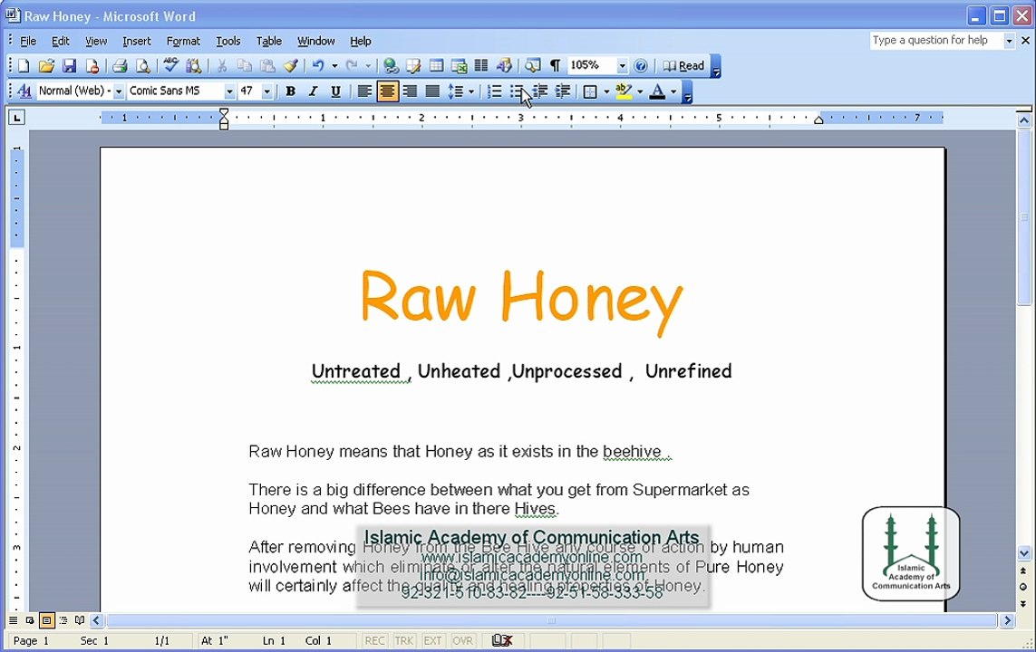Viewport: 1036px width, 652px height.
Task: Click the Insert Table icon
Action: pyautogui.click(x=436, y=66)
